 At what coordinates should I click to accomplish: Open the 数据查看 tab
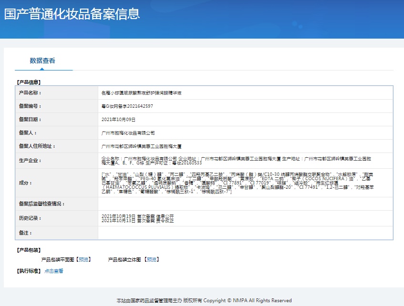(x=42, y=61)
